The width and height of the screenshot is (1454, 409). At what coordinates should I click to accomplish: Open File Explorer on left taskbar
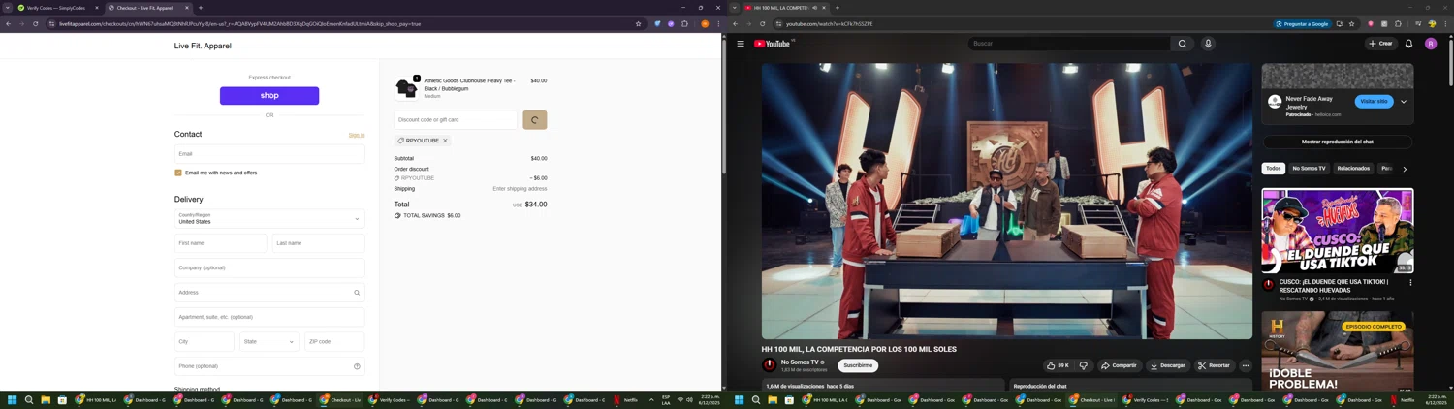(x=46, y=399)
